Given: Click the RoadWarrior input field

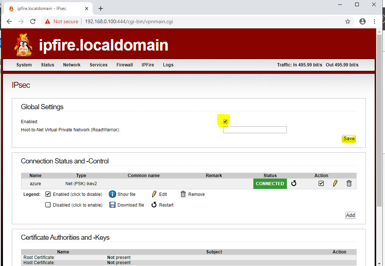Looking at the screenshot, I should 254,129.
